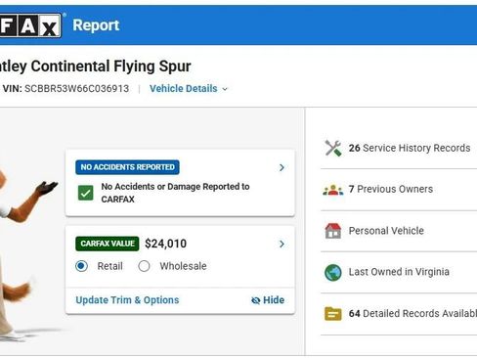Click the $24,010 value amount
Viewport: 477px width, 358px height.
pos(165,244)
